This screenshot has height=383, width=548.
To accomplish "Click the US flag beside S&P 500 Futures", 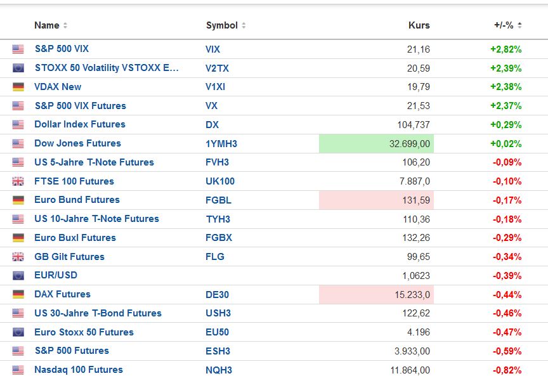I will pyautogui.click(x=18, y=351).
